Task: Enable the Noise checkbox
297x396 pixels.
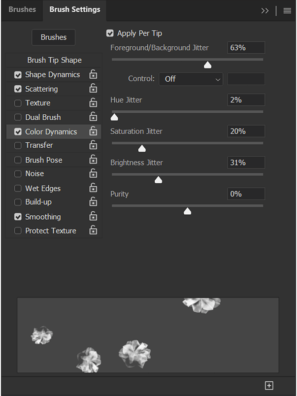Action: pos(18,174)
